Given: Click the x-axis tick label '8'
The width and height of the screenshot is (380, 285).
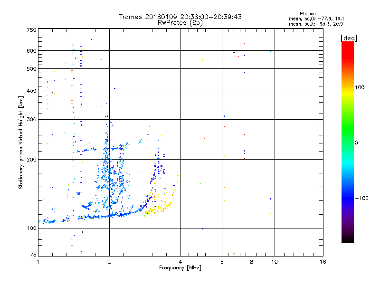Looking at the screenshot, I should [x=252, y=262].
